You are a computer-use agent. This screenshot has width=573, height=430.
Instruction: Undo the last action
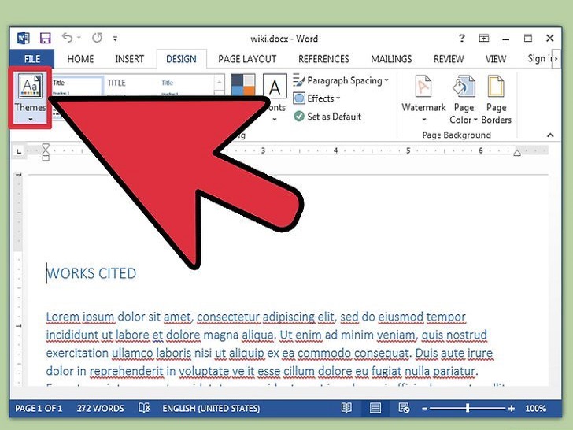(x=67, y=38)
